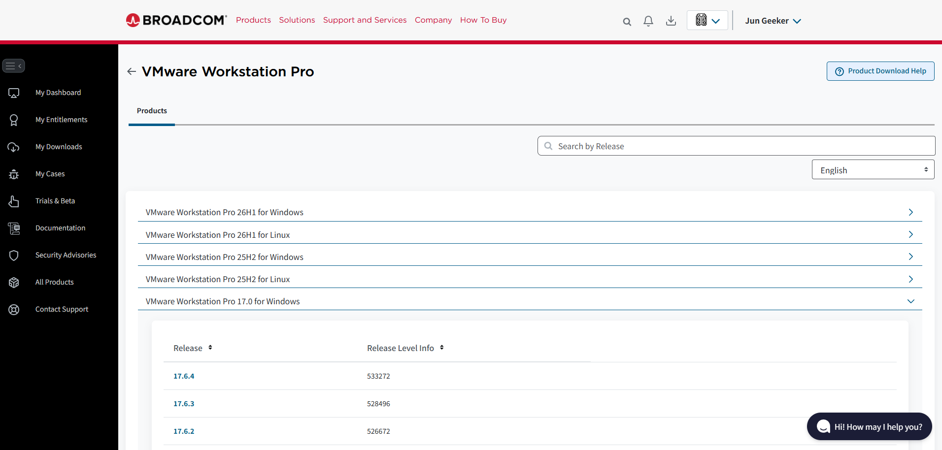942x450 pixels.
Task: Open My Downloads page
Action: tap(59, 147)
